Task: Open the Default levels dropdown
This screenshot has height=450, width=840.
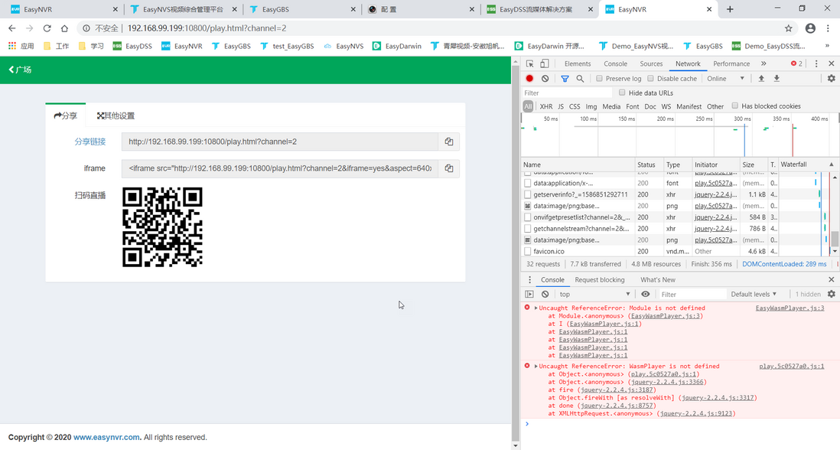Action: click(754, 294)
